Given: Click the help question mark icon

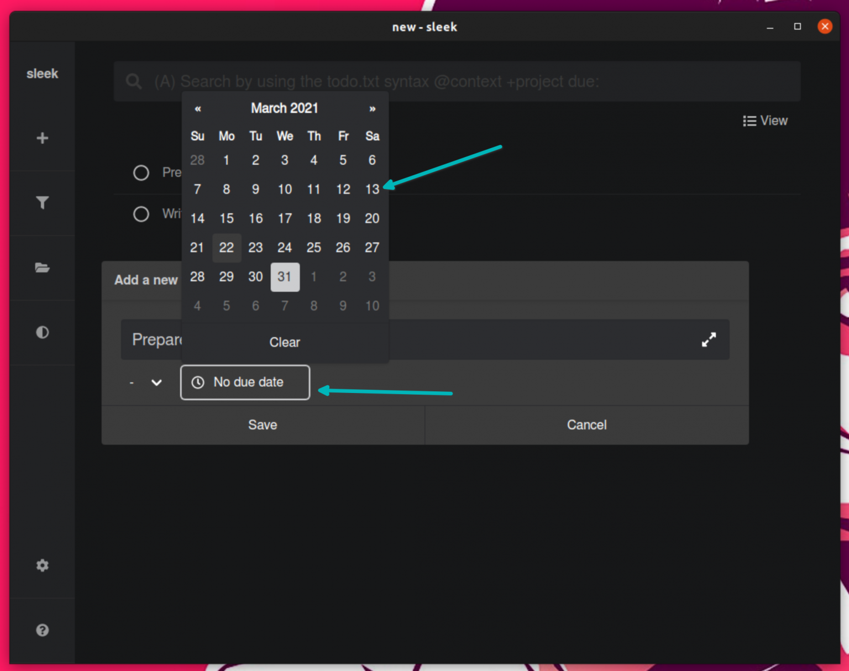Looking at the screenshot, I should click(42, 630).
